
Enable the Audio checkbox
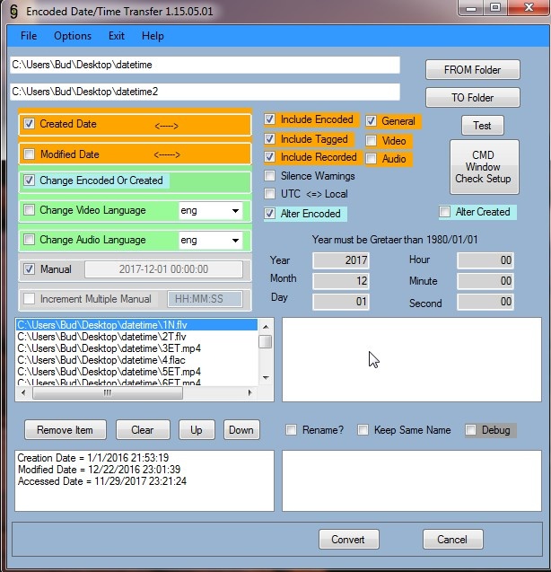pyautogui.click(x=372, y=159)
